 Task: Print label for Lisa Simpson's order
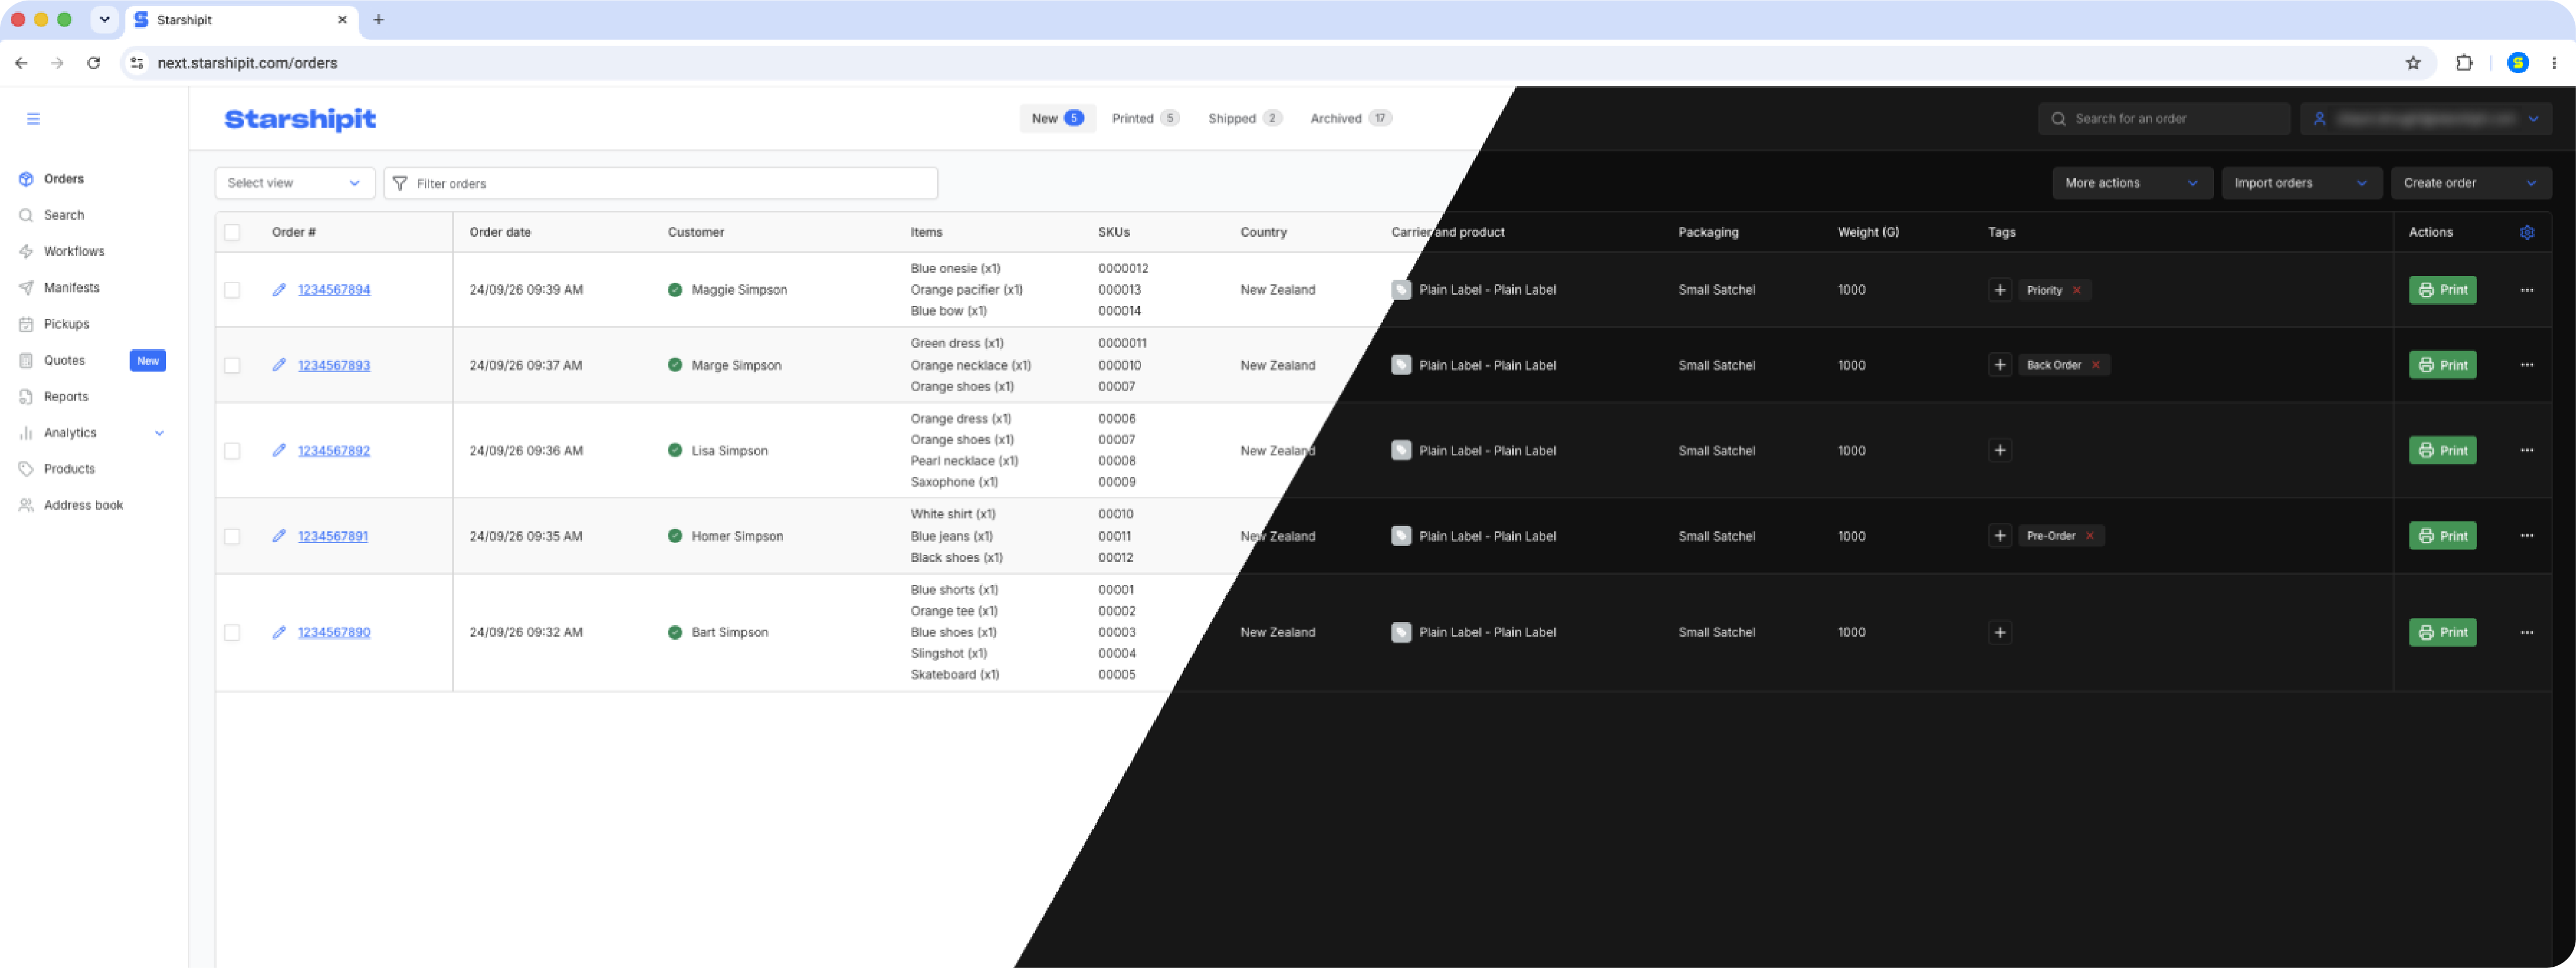pos(2442,451)
